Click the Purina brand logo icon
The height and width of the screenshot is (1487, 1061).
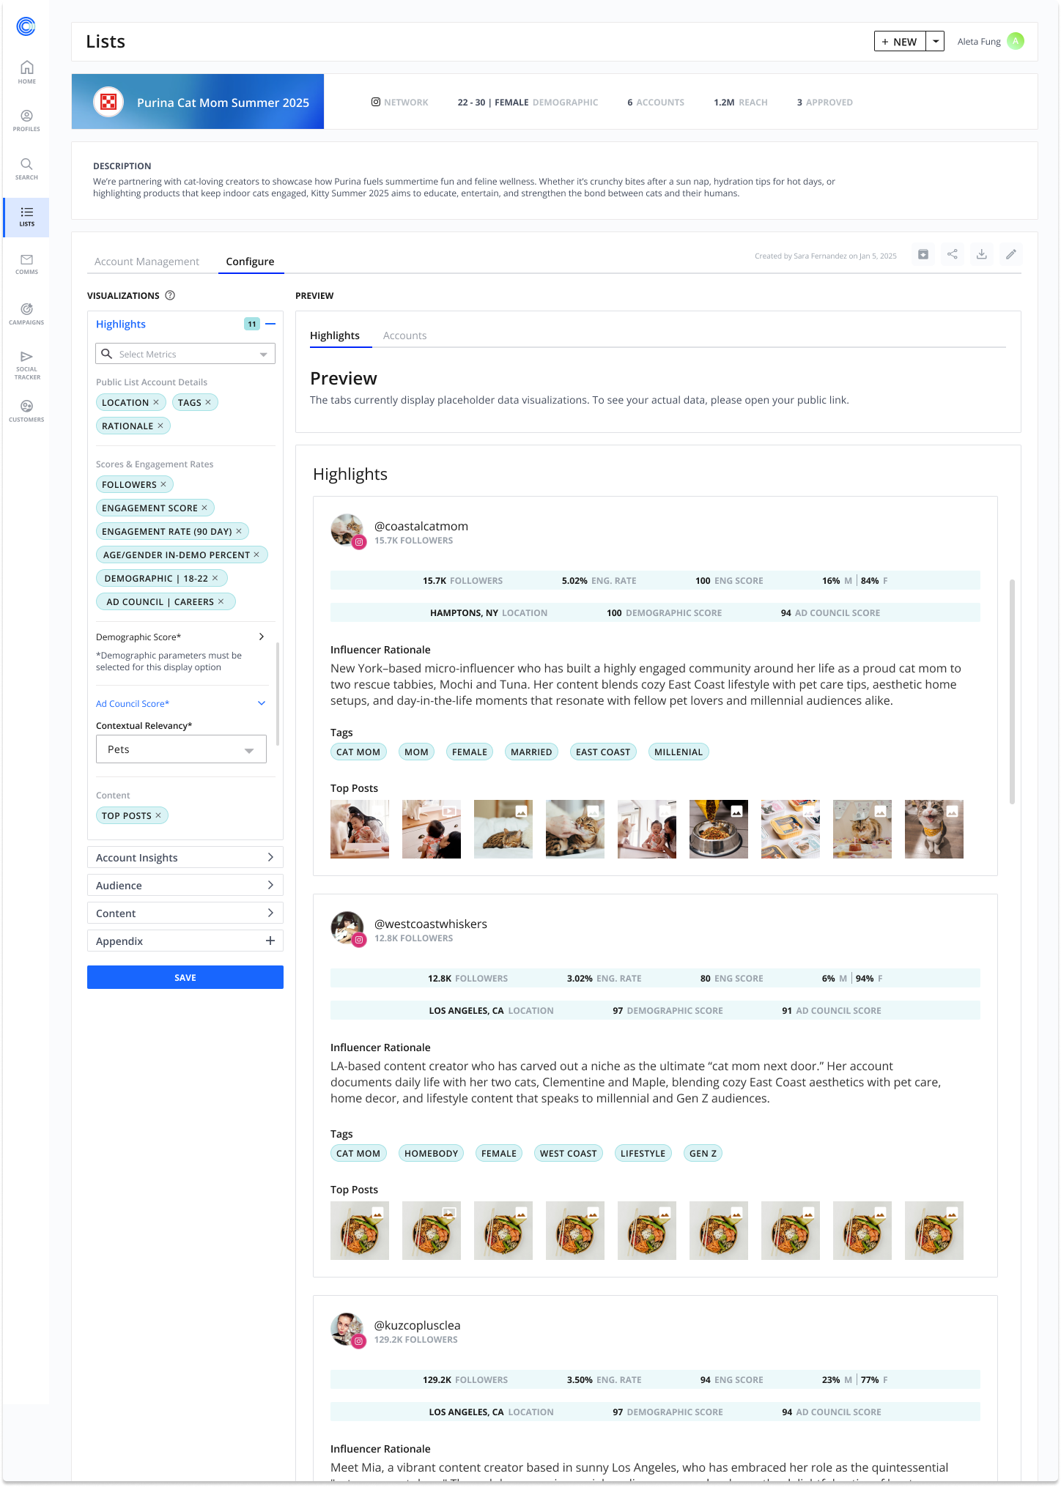point(108,102)
